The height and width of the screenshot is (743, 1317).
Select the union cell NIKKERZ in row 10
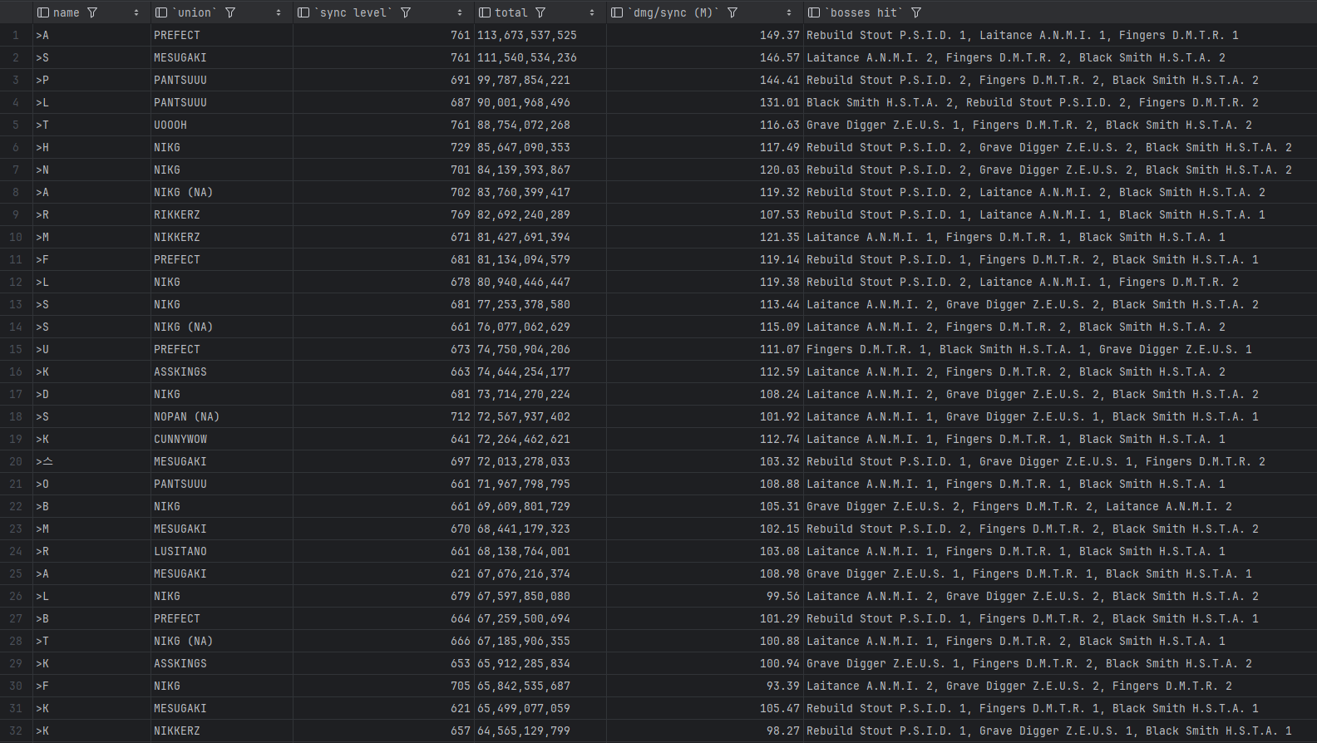pos(222,237)
